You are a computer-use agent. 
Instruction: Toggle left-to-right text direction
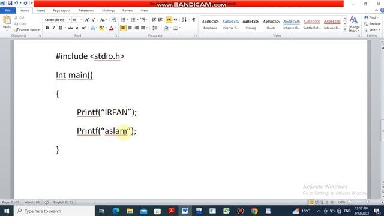(169, 20)
